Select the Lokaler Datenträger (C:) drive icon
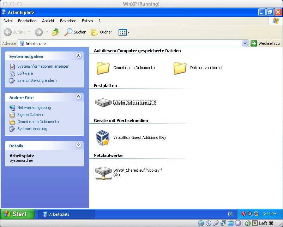The image size is (283, 227). (103, 103)
